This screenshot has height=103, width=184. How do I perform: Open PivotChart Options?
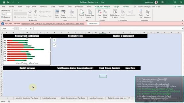pyautogui.click(x=6, y=17)
